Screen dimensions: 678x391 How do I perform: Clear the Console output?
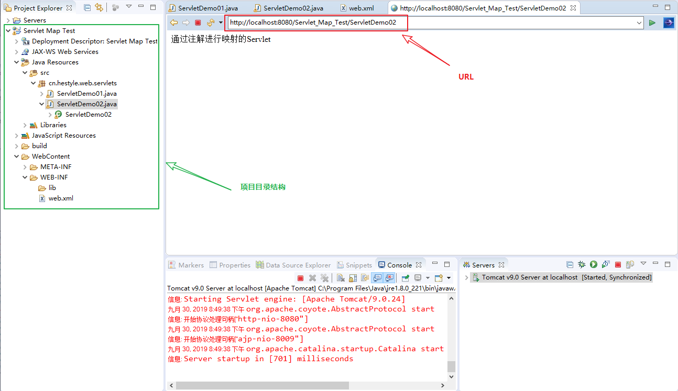point(340,277)
